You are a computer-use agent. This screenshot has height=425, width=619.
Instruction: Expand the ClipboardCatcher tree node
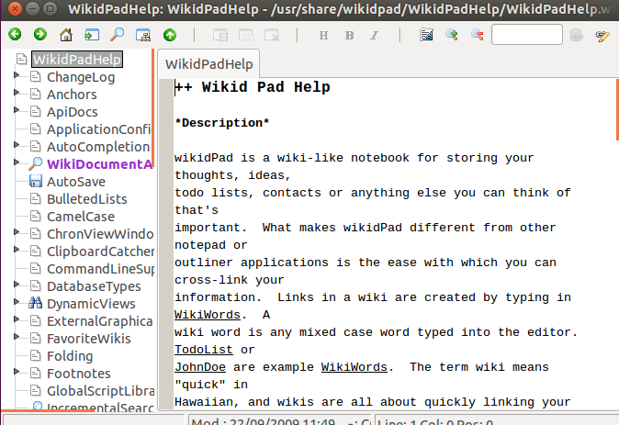click(x=17, y=250)
